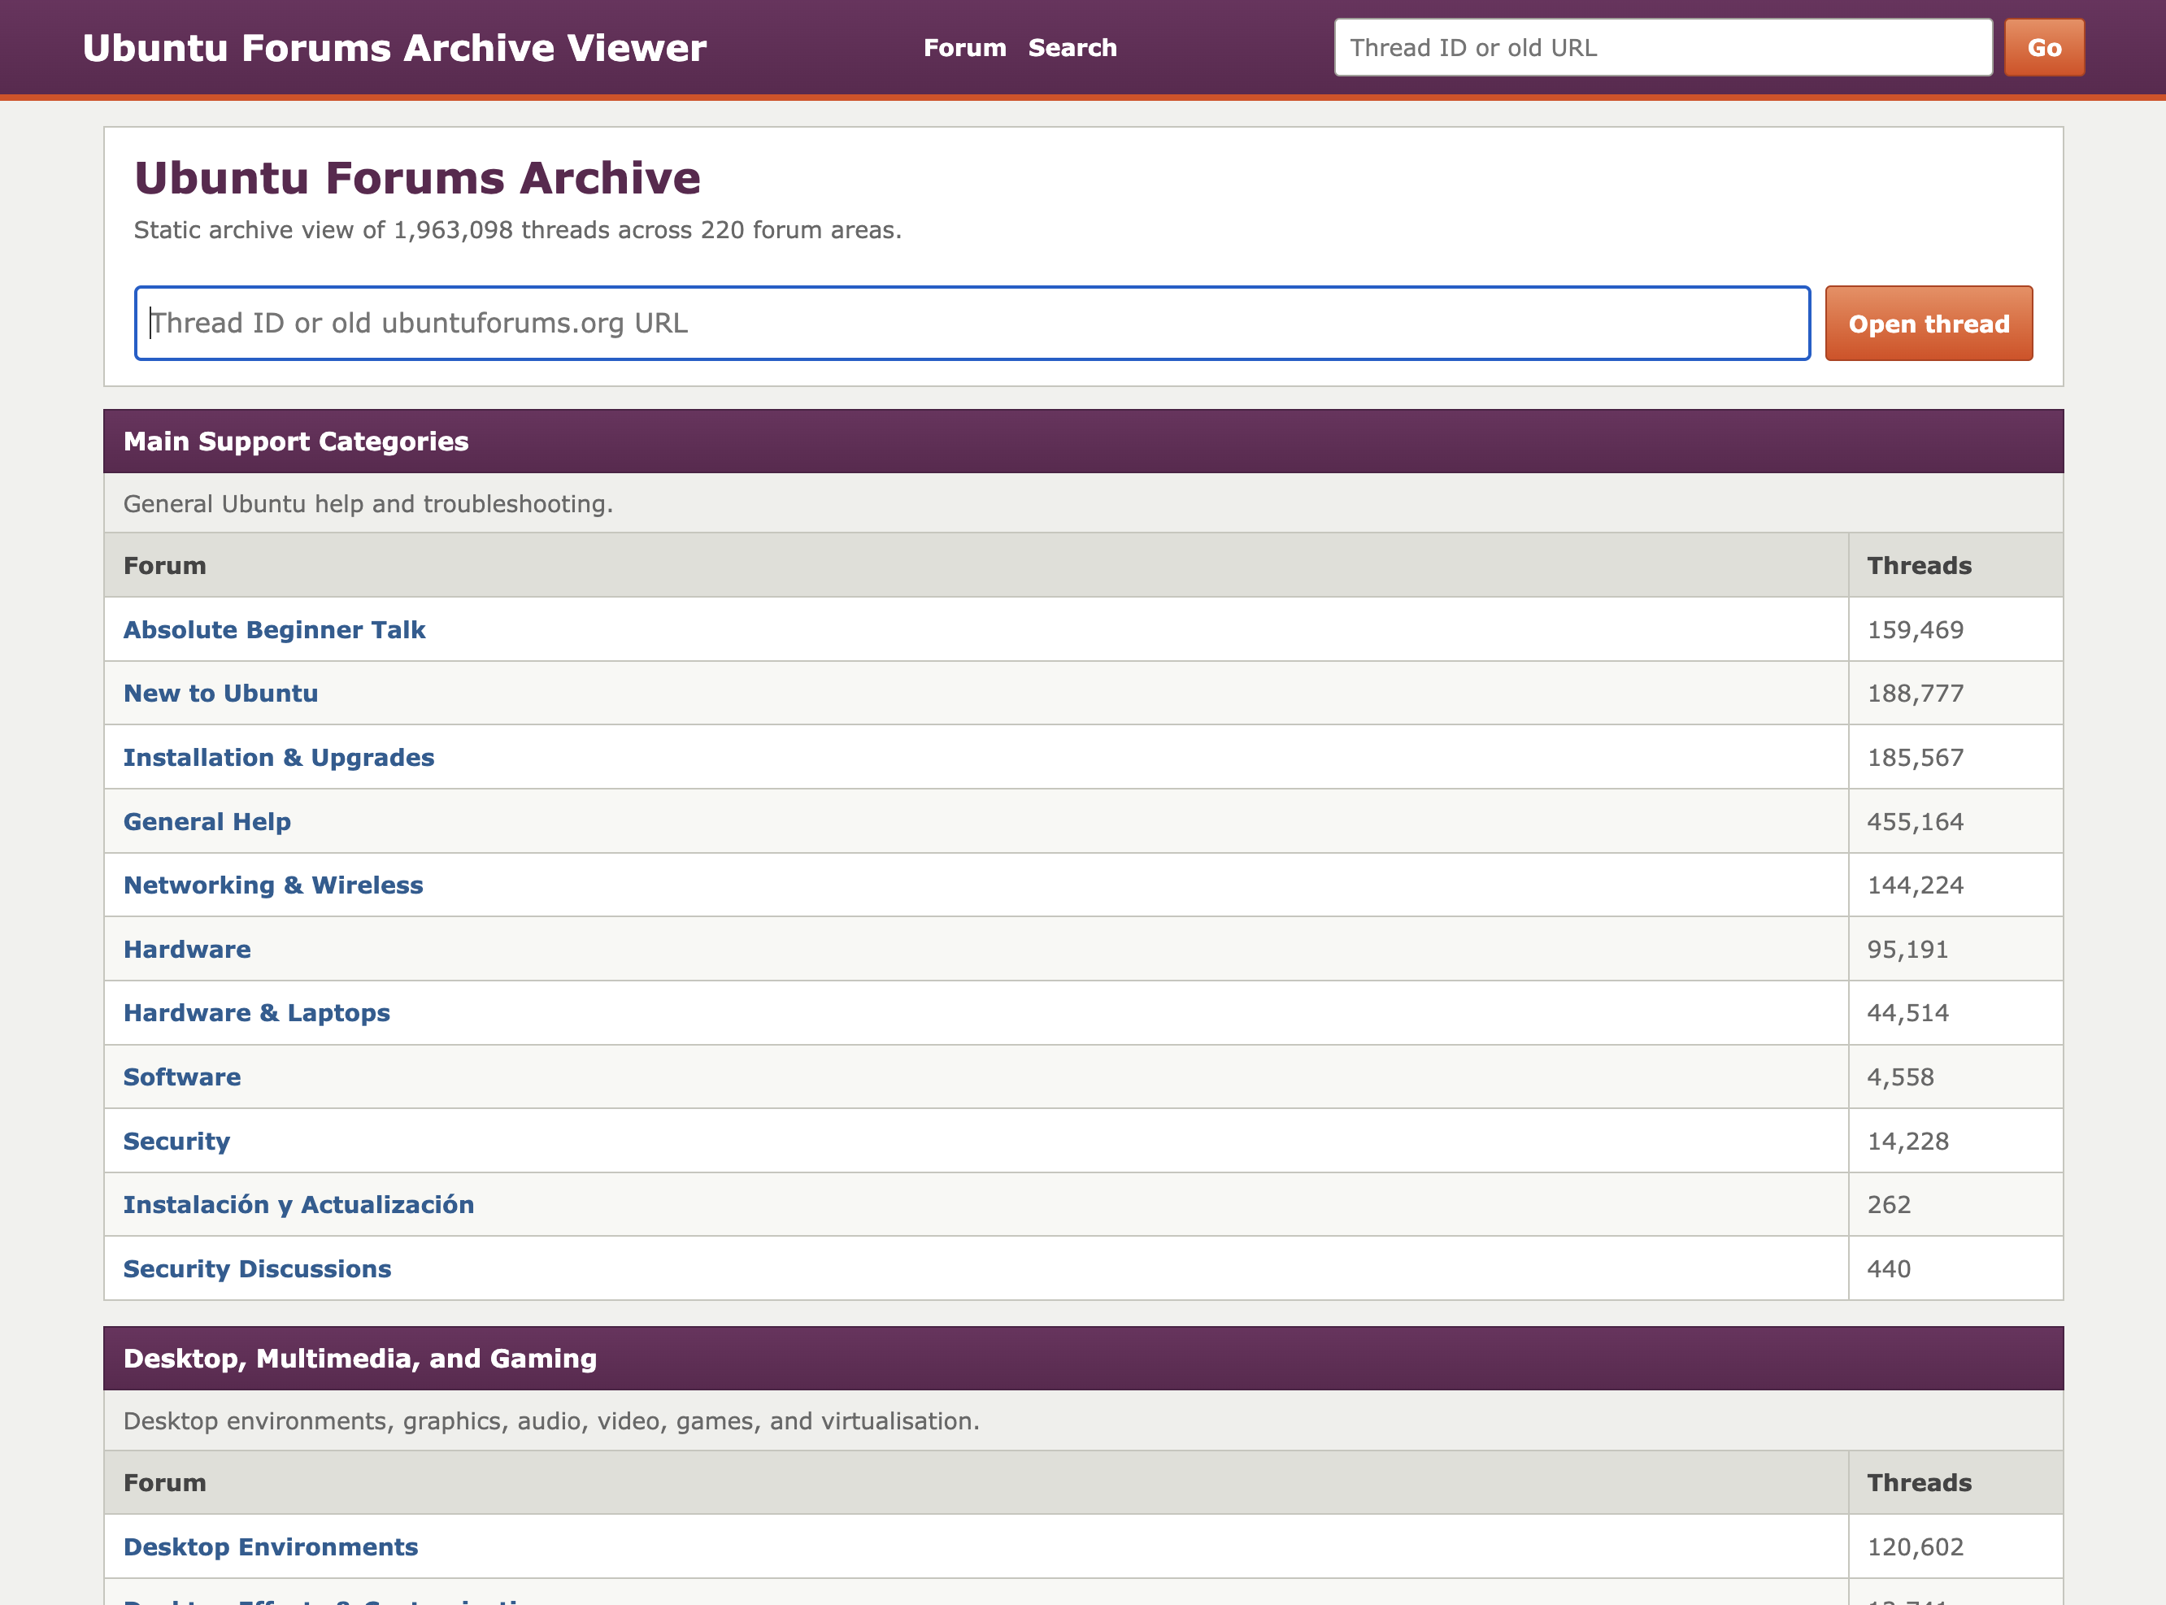Open the Forum navigation link
The height and width of the screenshot is (1605, 2166).
(x=964, y=48)
